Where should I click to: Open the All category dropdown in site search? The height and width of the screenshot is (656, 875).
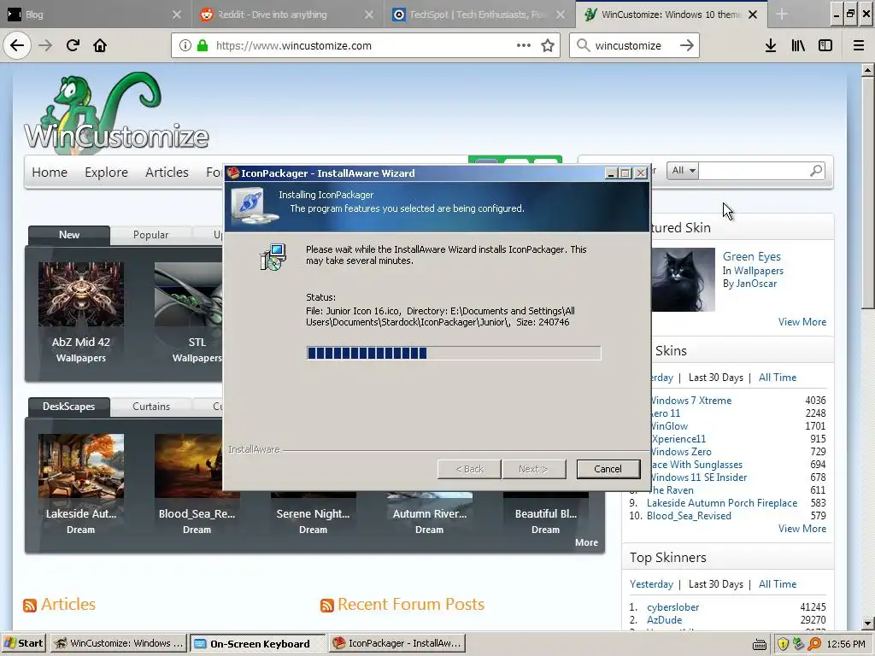pyautogui.click(x=683, y=170)
